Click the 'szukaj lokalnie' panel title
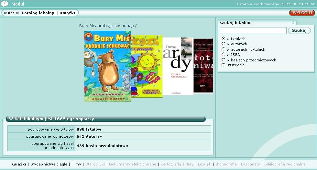 pos(235,23)
